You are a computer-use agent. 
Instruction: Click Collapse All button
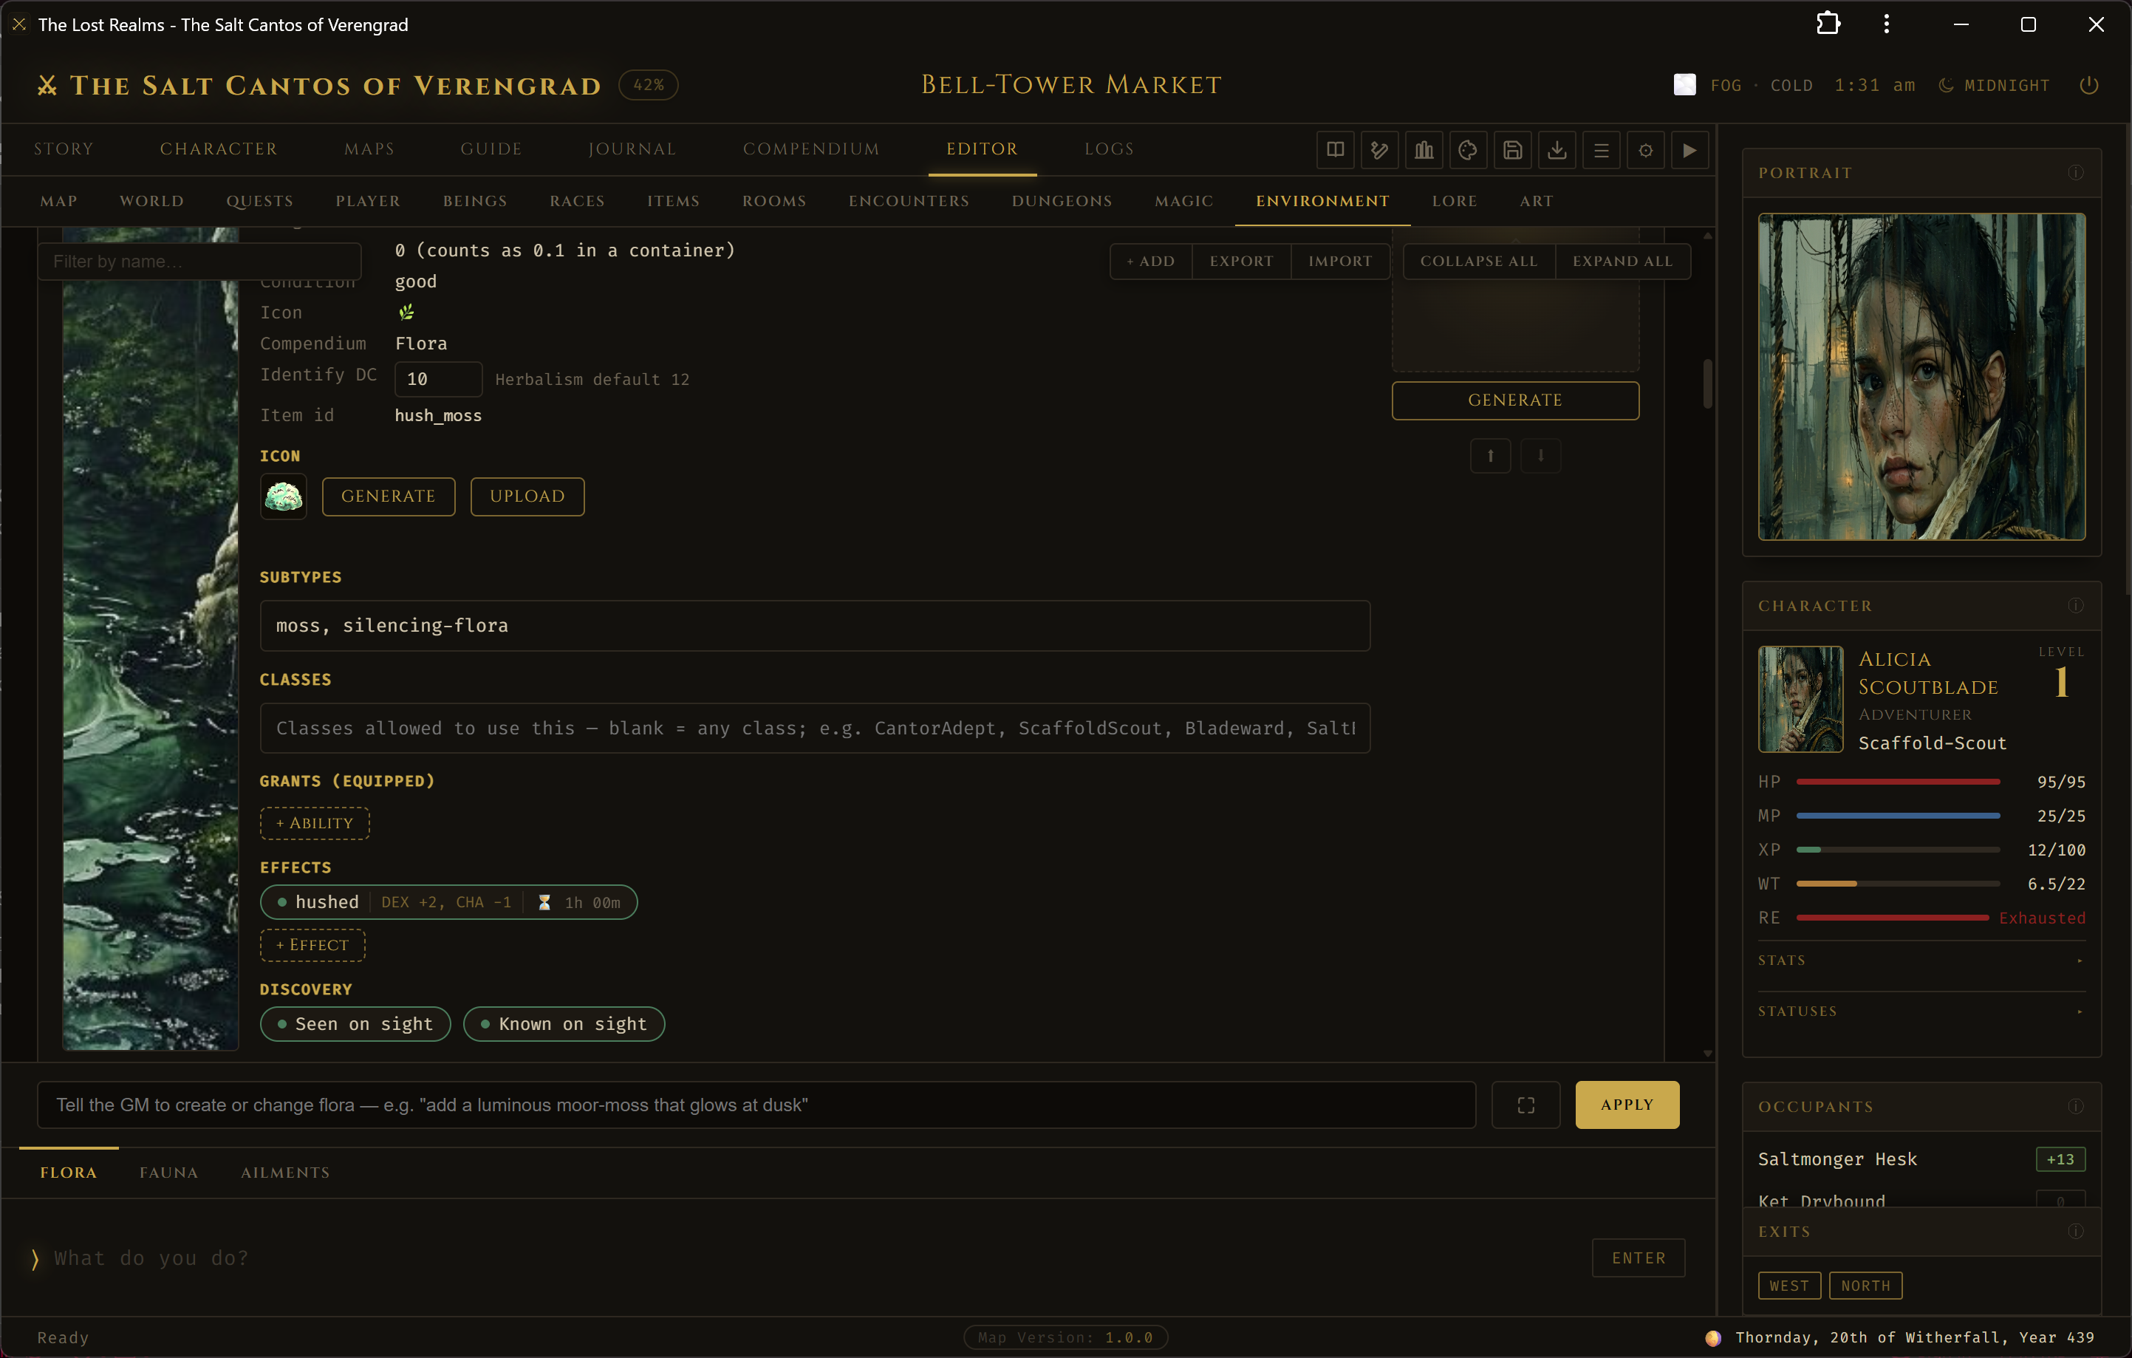pos(1479,261)
